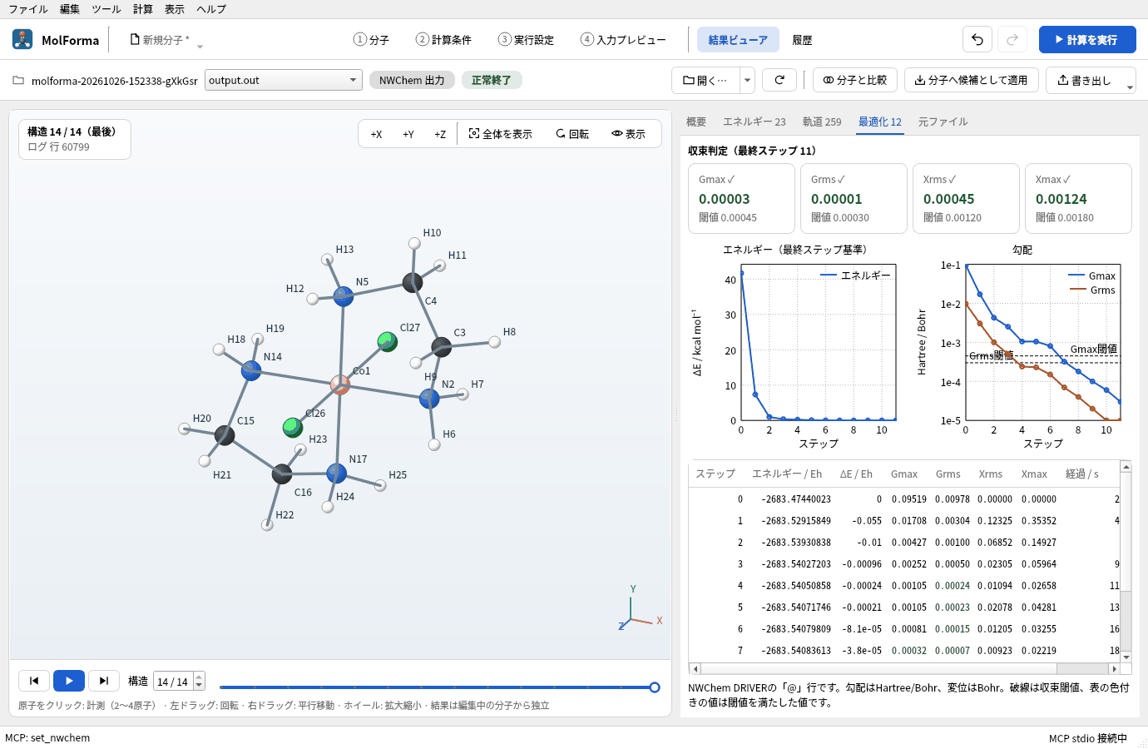Open the ヘルプ menu

click(x=211, y=9)
